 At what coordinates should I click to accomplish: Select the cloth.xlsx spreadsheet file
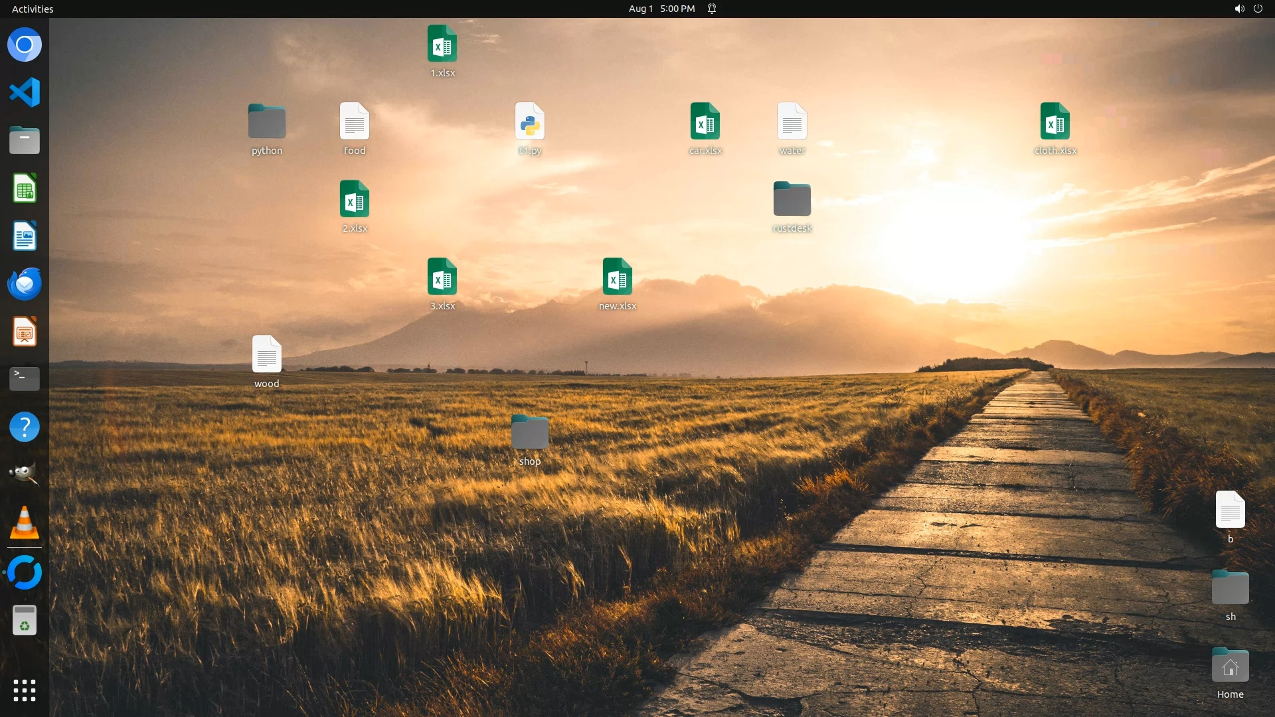click(x=1055, y=122)
